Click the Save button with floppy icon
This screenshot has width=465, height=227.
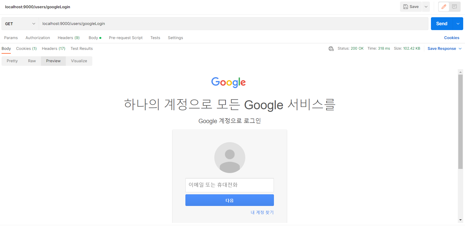pyautogui.click(x=411, y=7)
